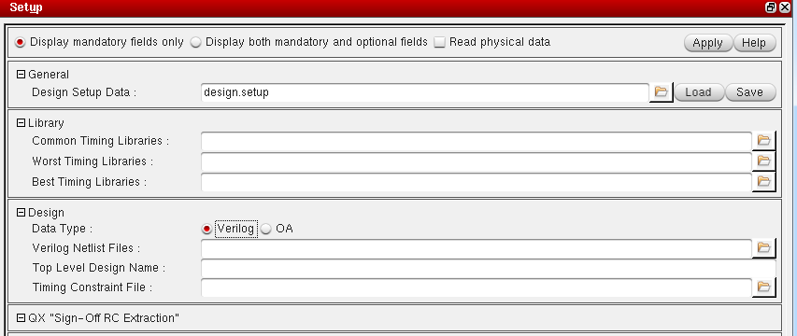
Task: Collapse the Design section
Action: click(x=21, y=212)
